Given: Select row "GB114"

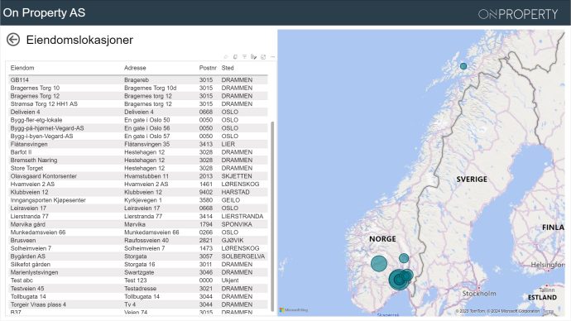Looking at the screenshot, I should pos(138,79).
